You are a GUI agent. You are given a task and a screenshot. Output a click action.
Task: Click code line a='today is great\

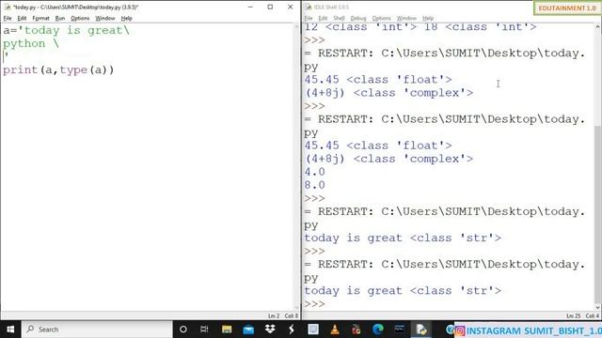pos(66,30)
